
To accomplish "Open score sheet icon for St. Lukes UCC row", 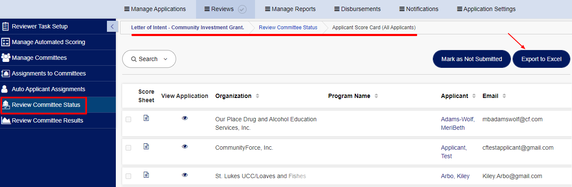I will point(146,175).
